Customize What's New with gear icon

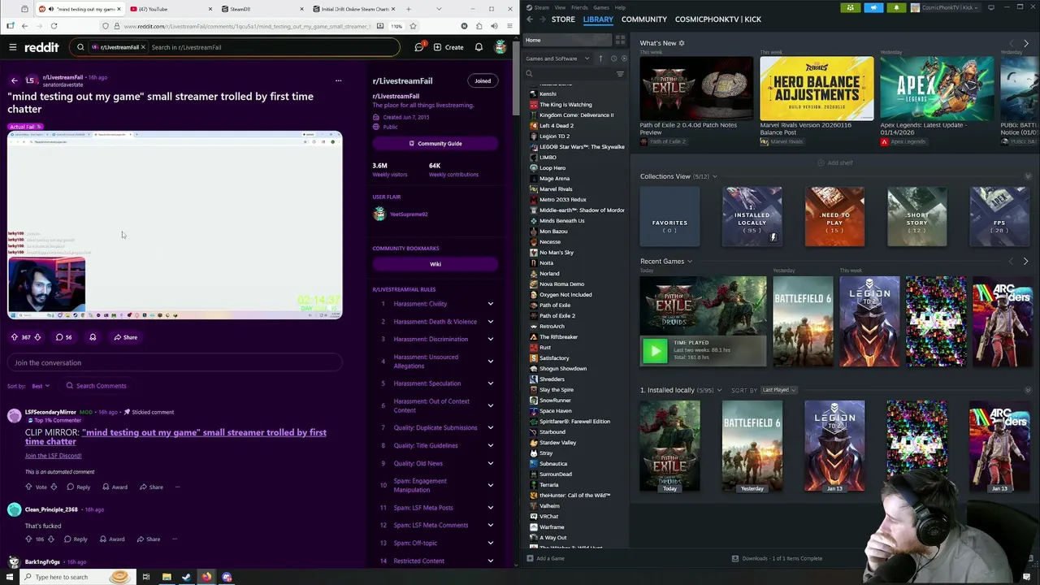tap(682, 43)
